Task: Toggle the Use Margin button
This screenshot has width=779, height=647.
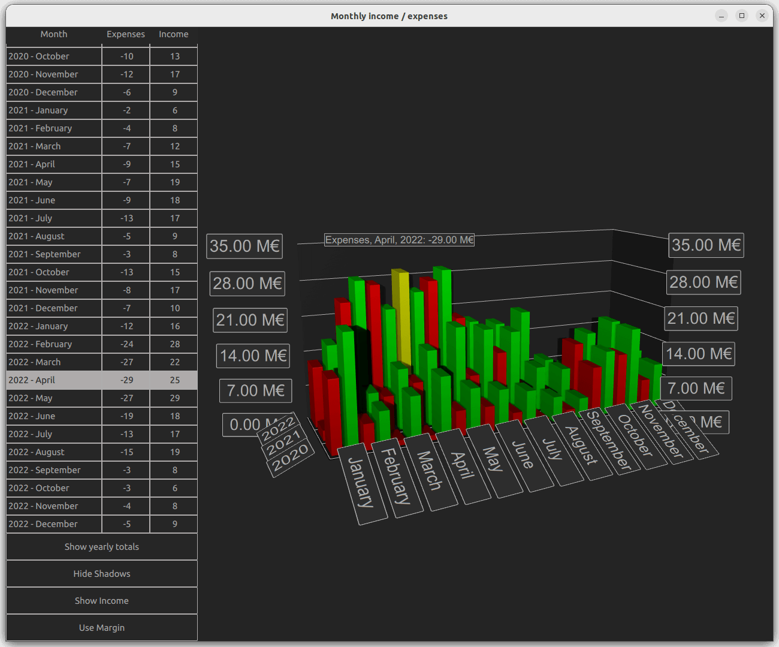Action: pyautogui.click(x=102, y=628)
